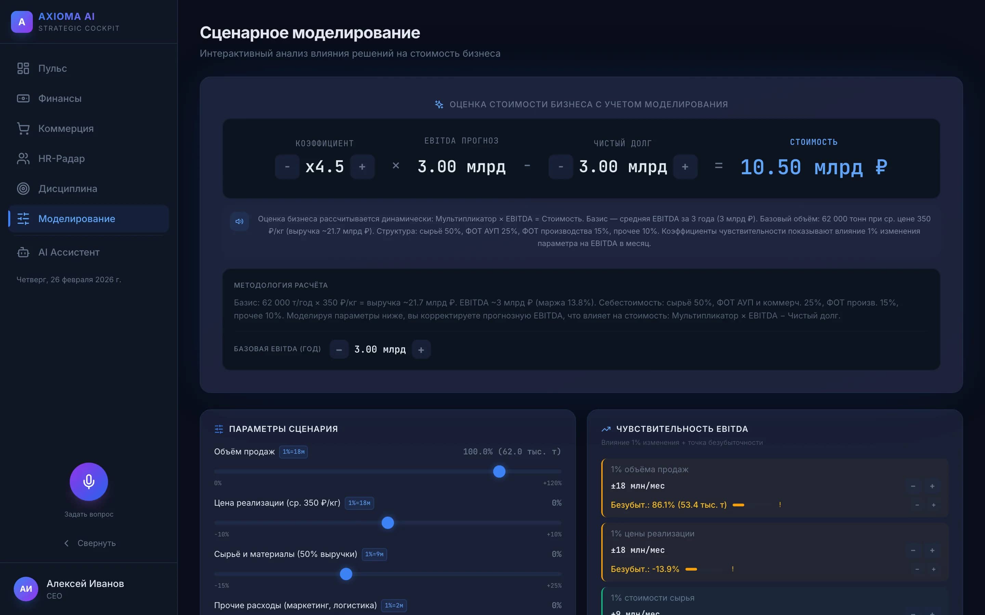Decrease the 86.1% breakeven in объёма продаж card
This screenshot has width=985, height=615.
point(917,505)
